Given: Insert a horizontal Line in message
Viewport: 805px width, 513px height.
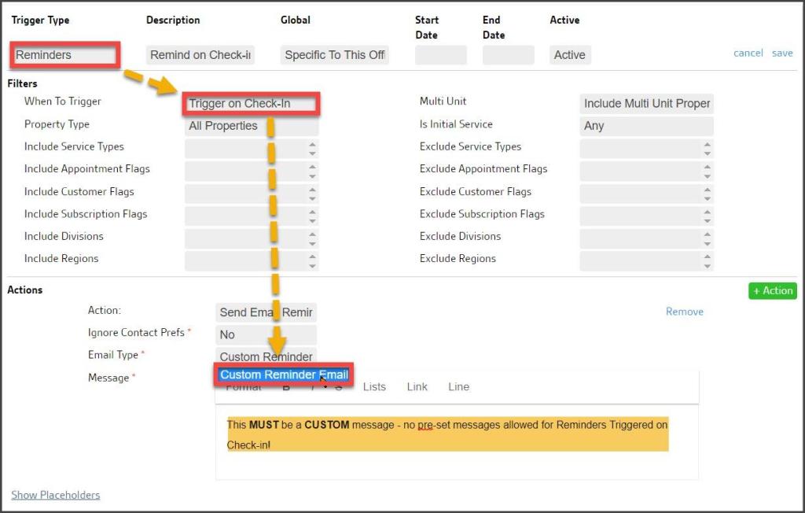Looking at the screenshot, I should (x=458, y=386).
